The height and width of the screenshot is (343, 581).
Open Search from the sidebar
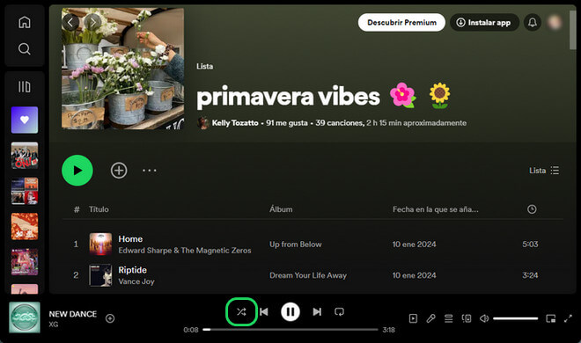pyautogui.click(x=25, y=49)
